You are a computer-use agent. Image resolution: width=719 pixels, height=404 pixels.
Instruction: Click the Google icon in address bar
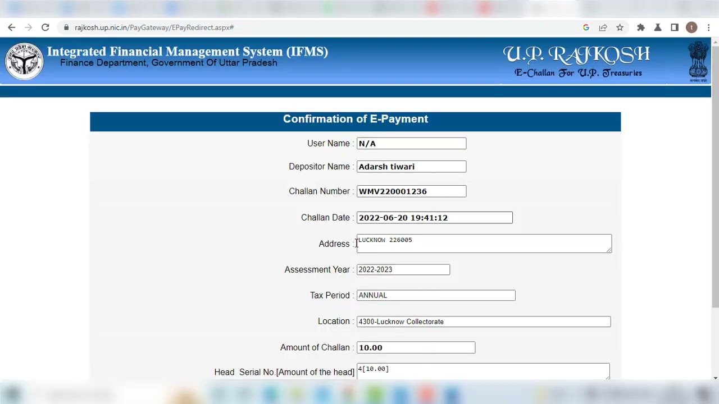click(x=586, y=27)
